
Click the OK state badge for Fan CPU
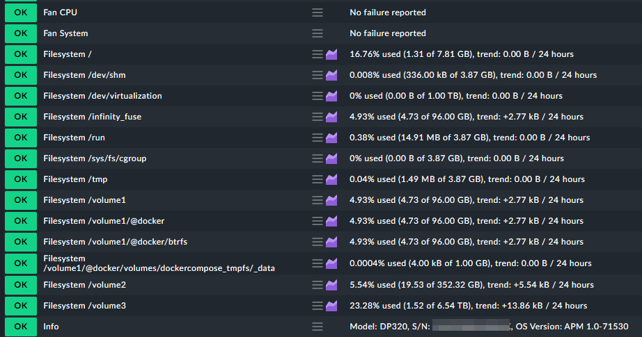click(x=21, y=13)
